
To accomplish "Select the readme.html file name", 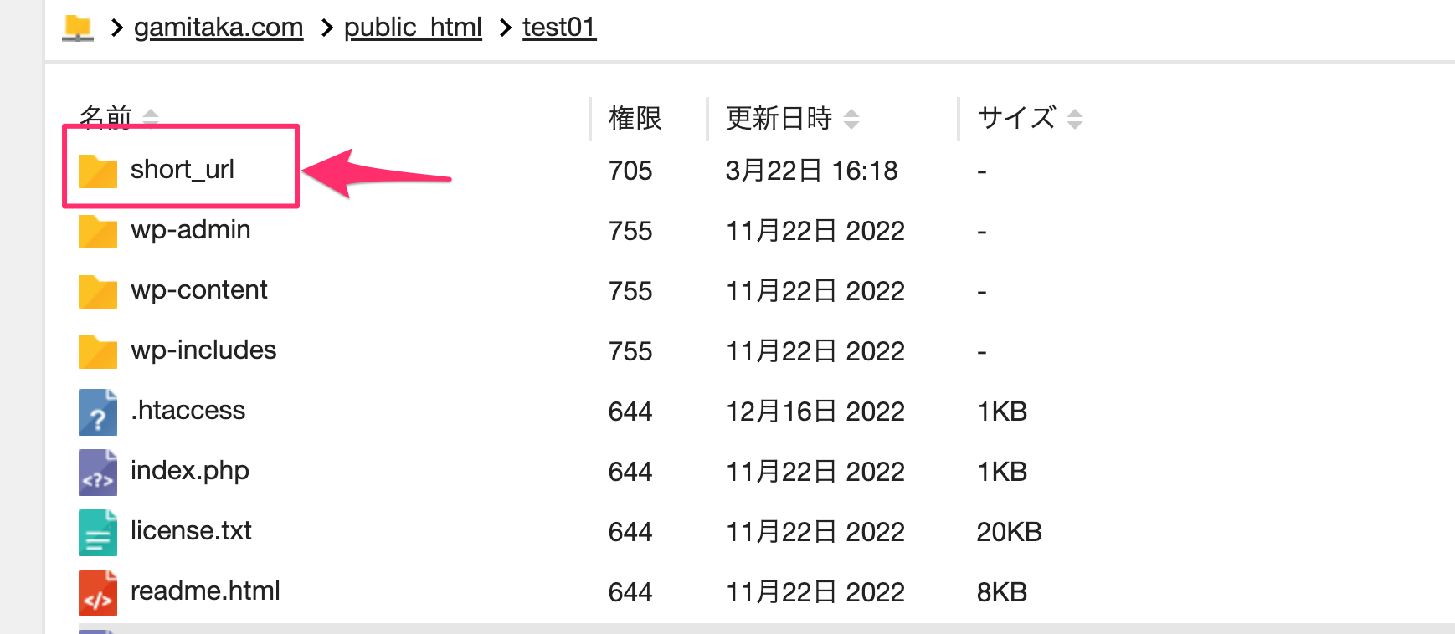I will pos(205,591).
